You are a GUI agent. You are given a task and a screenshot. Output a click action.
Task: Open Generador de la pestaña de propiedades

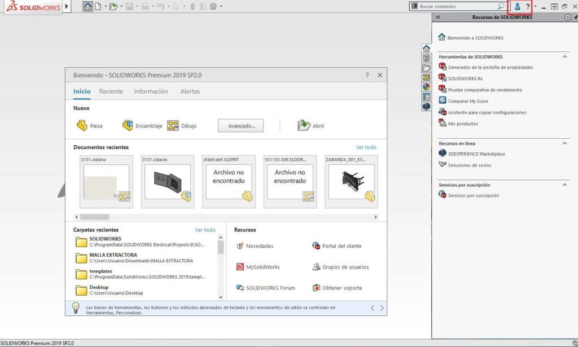491,67
